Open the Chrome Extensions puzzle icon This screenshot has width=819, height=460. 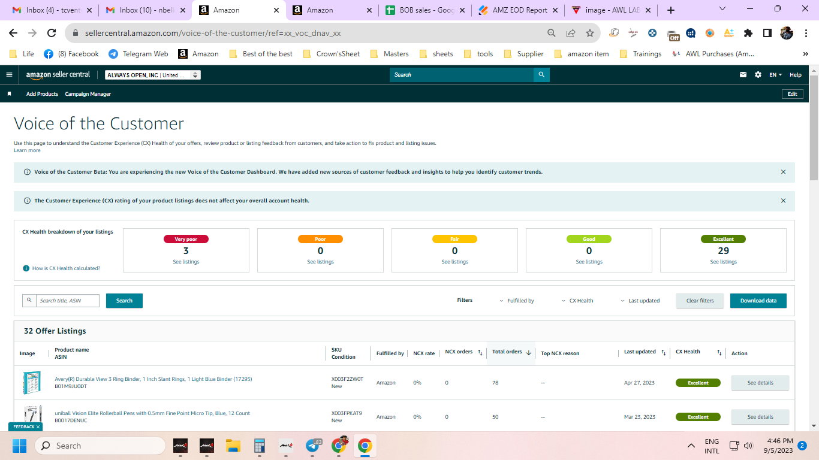click(748, 34)
